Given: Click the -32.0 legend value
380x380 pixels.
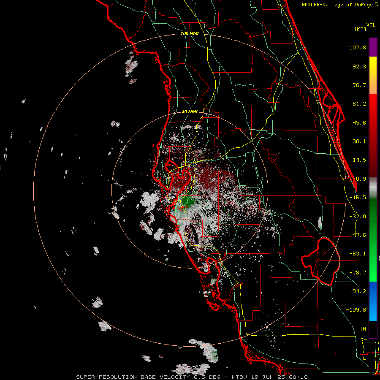Looking at the screenshot, I should [x=358, y=217].
